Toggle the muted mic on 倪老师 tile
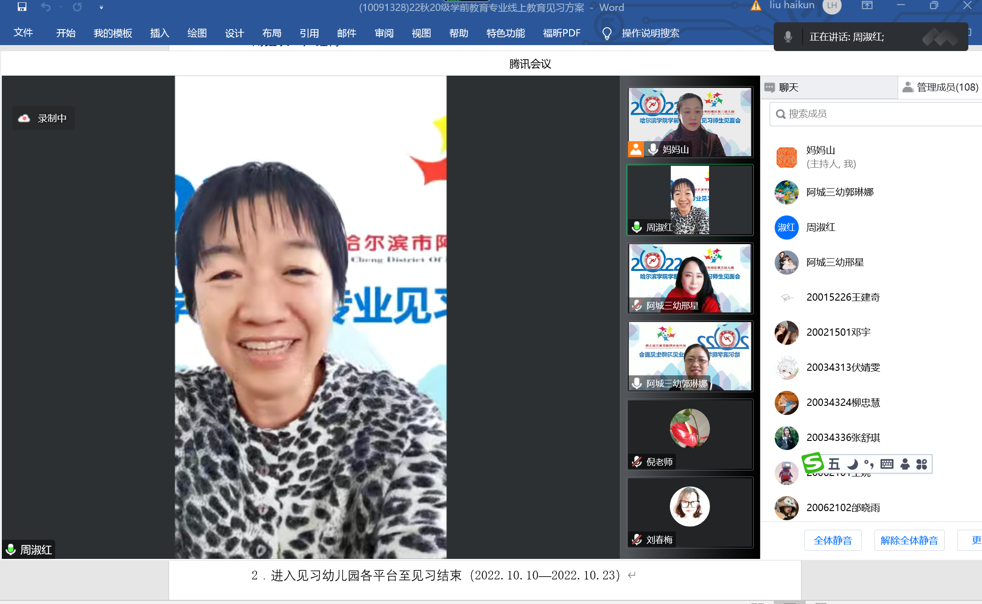 pyautogui.click(x=637, y=462)
